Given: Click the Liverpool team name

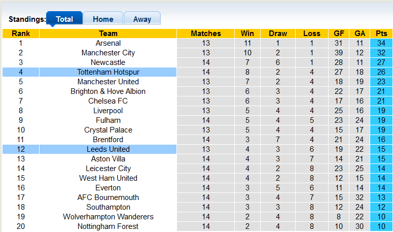Looking at the screenshot, I should [x=108, y=111].
